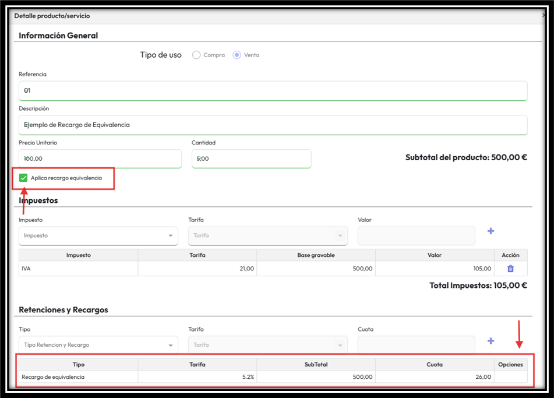Click the Cuota field in Retenciones

(416, 344)
